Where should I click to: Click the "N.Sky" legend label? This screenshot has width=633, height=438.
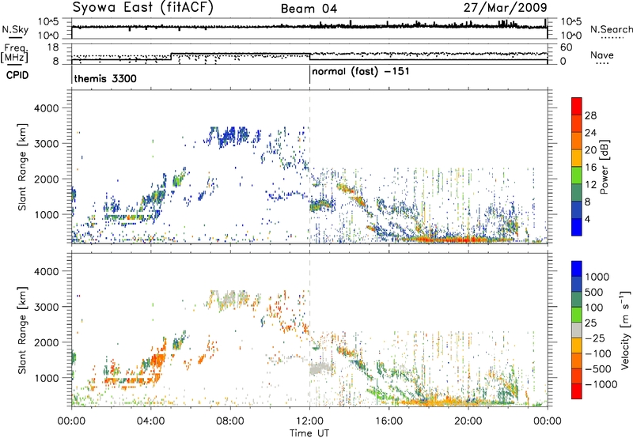tap(15, 29)
